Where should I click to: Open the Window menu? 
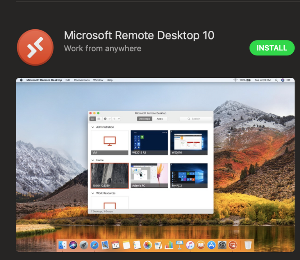98,80
